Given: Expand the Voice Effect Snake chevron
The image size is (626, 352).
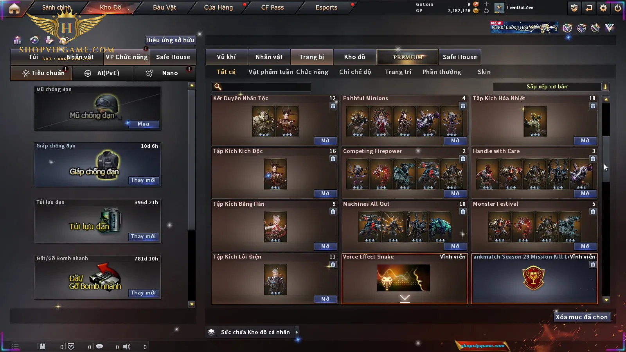Looking at the screenshot, I should 405,298.
